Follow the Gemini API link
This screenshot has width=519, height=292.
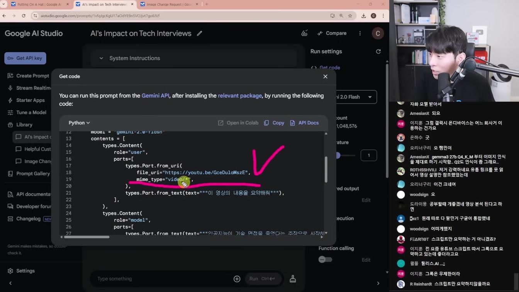(155, 96)
